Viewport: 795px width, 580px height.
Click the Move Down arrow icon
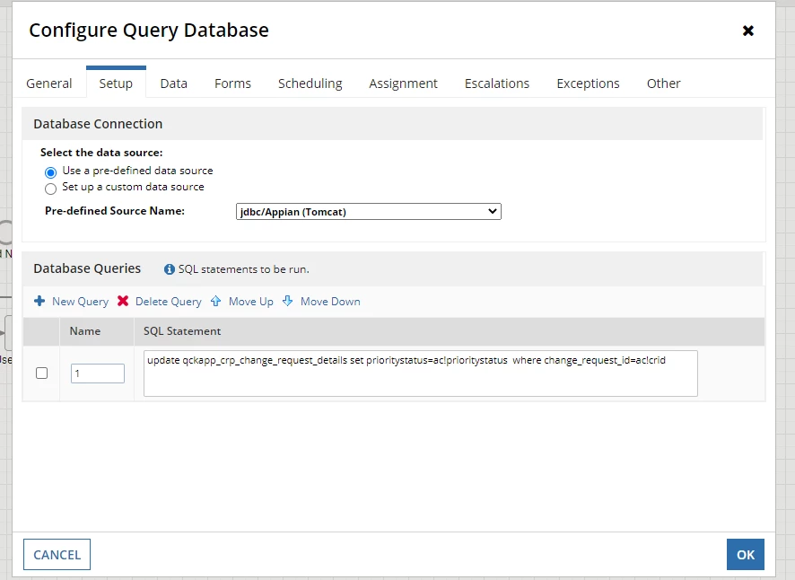point(287,301)
